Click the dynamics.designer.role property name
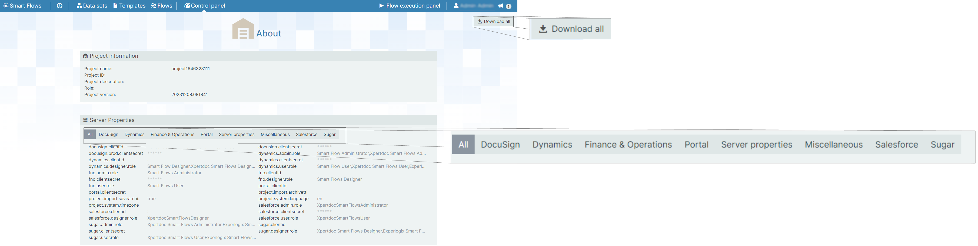 (x=112, y=166)
